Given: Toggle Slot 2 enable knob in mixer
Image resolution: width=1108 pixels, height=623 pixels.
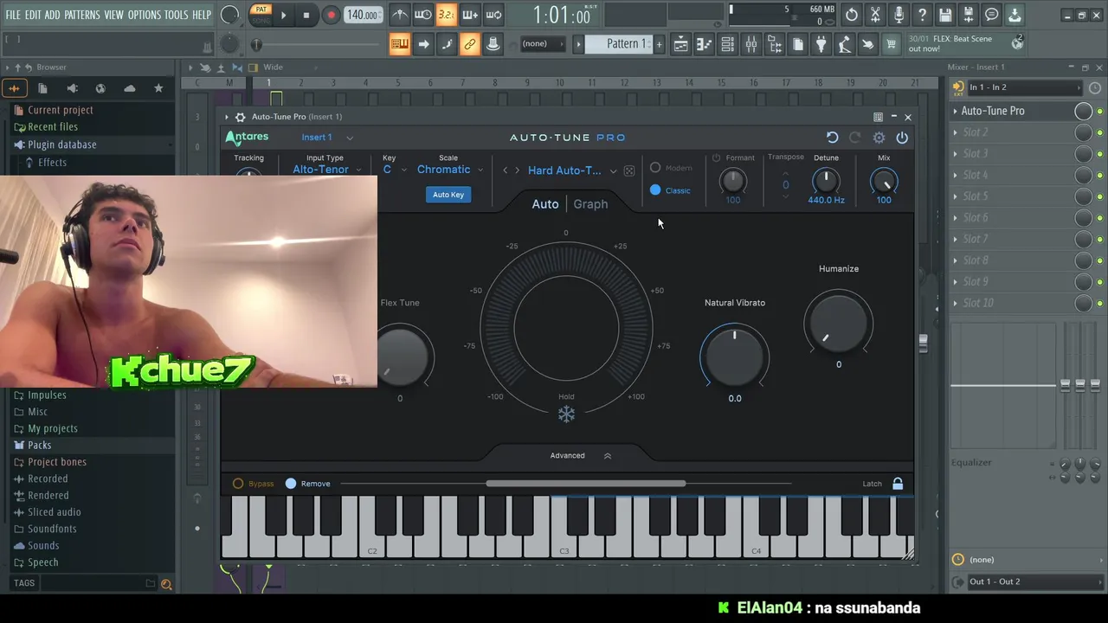Looking at the screenshot, I should click(1083, 132).
